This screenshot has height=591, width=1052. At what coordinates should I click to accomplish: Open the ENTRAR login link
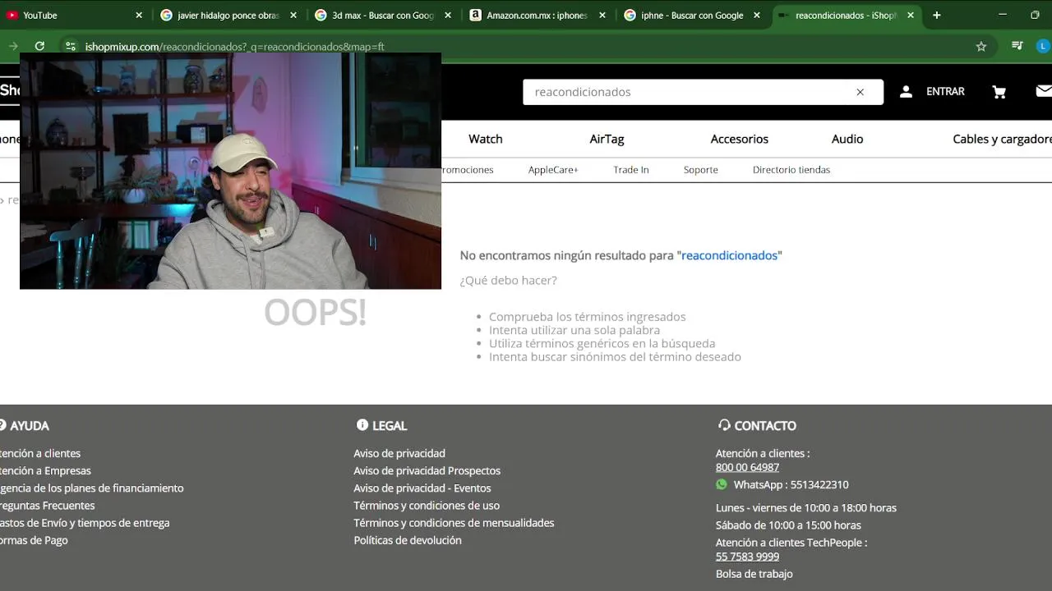tap(945, 92)
